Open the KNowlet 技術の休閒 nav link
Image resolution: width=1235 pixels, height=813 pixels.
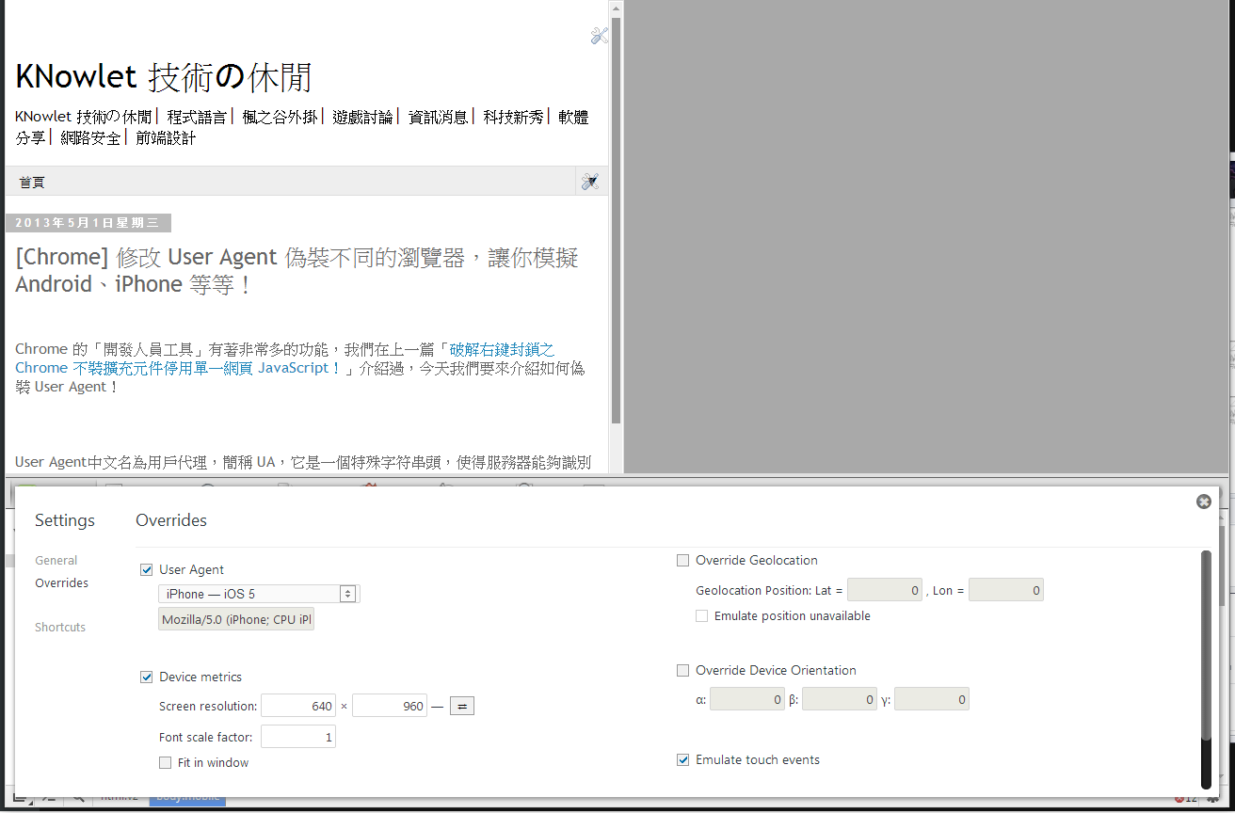pos(83,117)
